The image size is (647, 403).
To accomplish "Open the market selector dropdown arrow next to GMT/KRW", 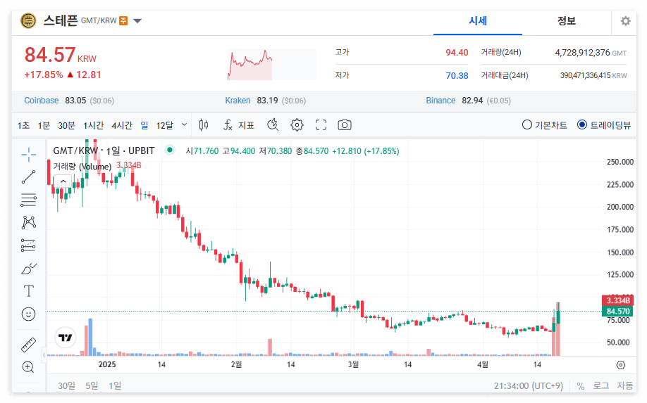I will [137, 21].
